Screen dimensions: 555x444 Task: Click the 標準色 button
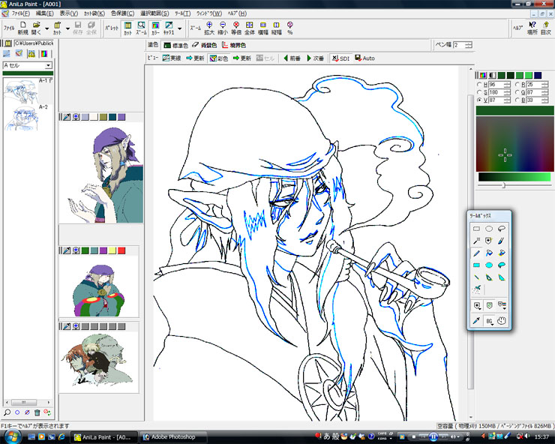point(176,45)
